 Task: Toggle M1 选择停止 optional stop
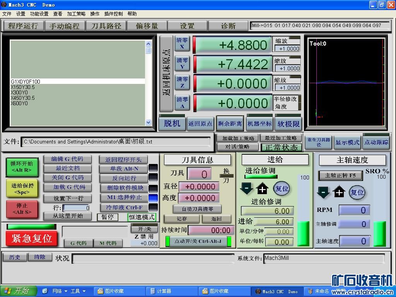(x=124, y=198)
